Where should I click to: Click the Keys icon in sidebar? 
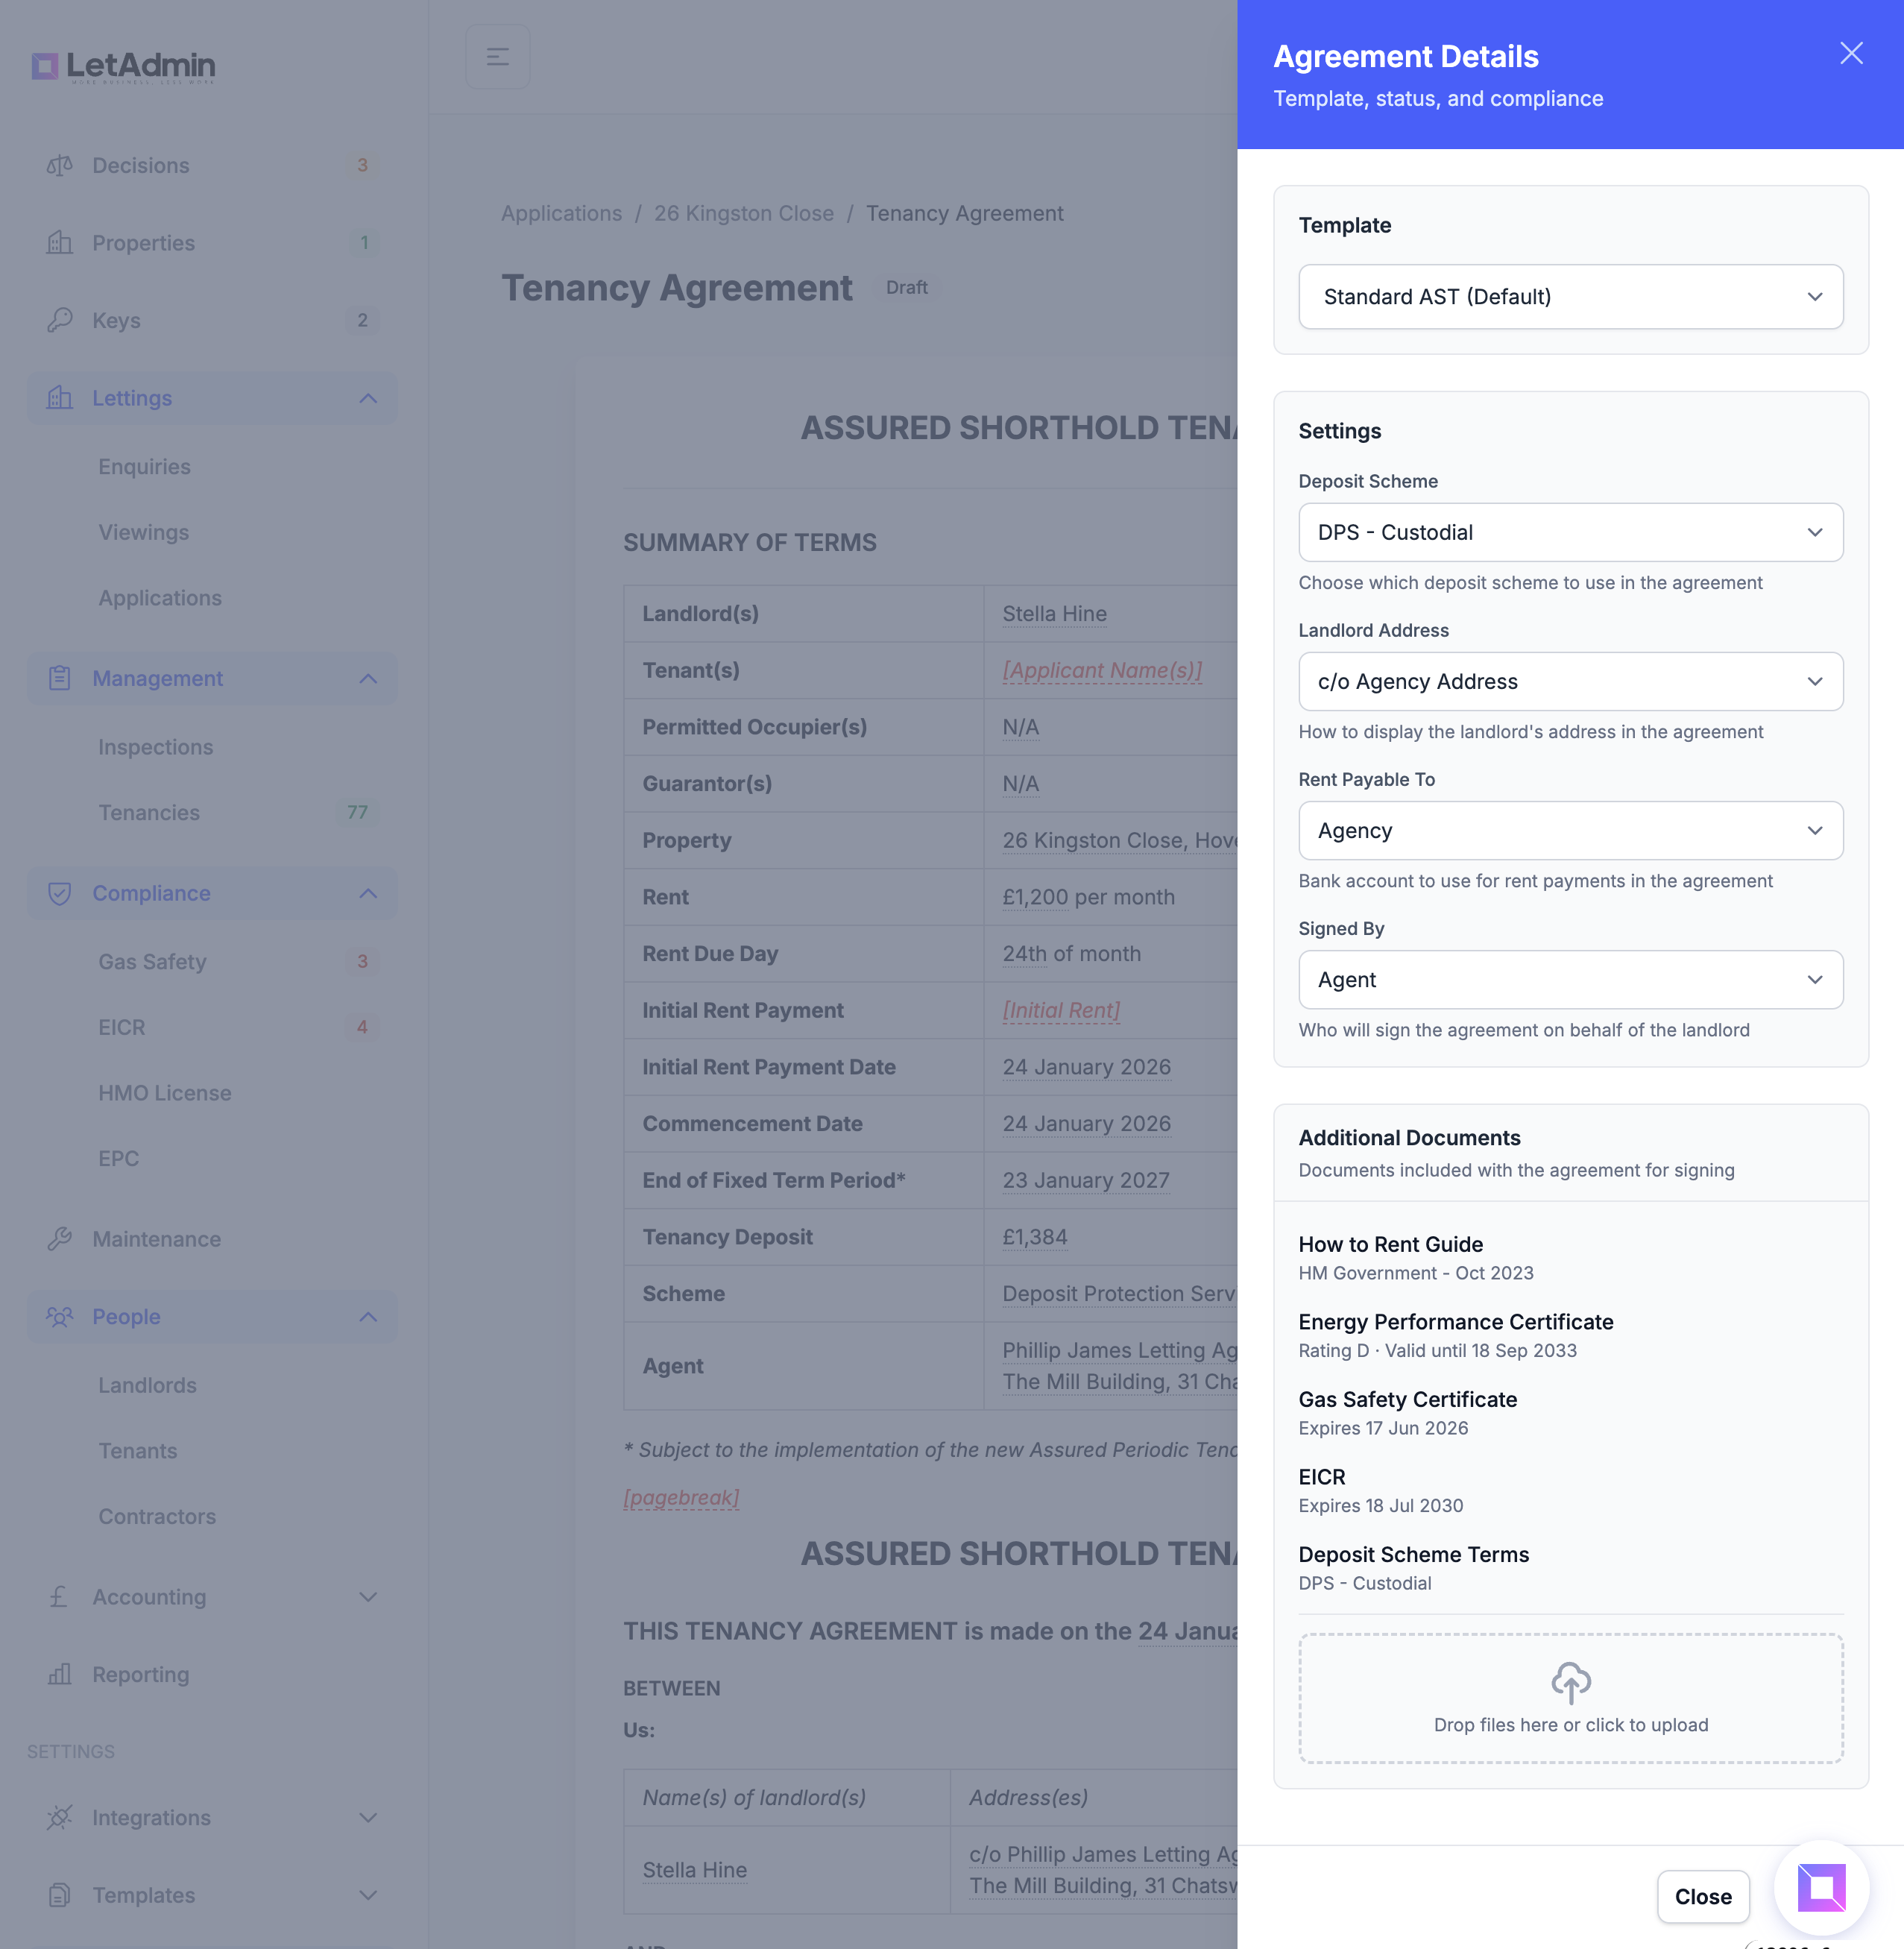pyautogui.click(x=59, y=320)
